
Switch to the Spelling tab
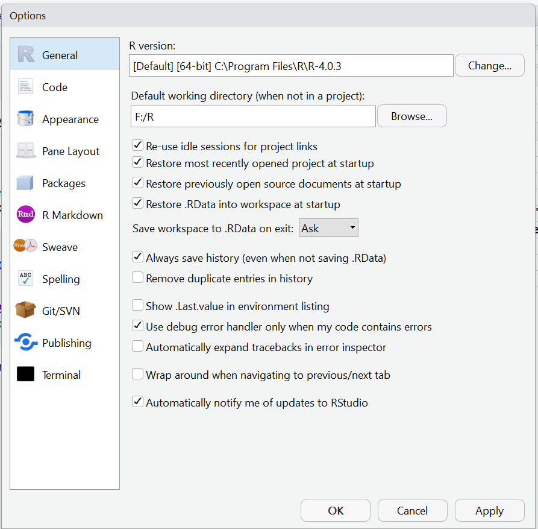coord(65,278)
